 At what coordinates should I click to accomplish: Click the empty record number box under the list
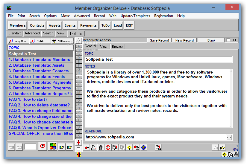(30, 147)
